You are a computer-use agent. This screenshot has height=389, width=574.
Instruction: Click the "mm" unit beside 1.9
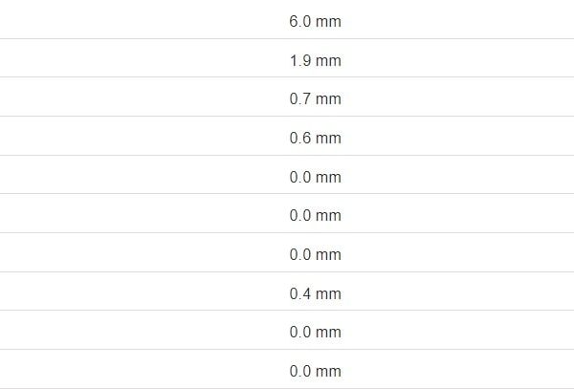328,61
